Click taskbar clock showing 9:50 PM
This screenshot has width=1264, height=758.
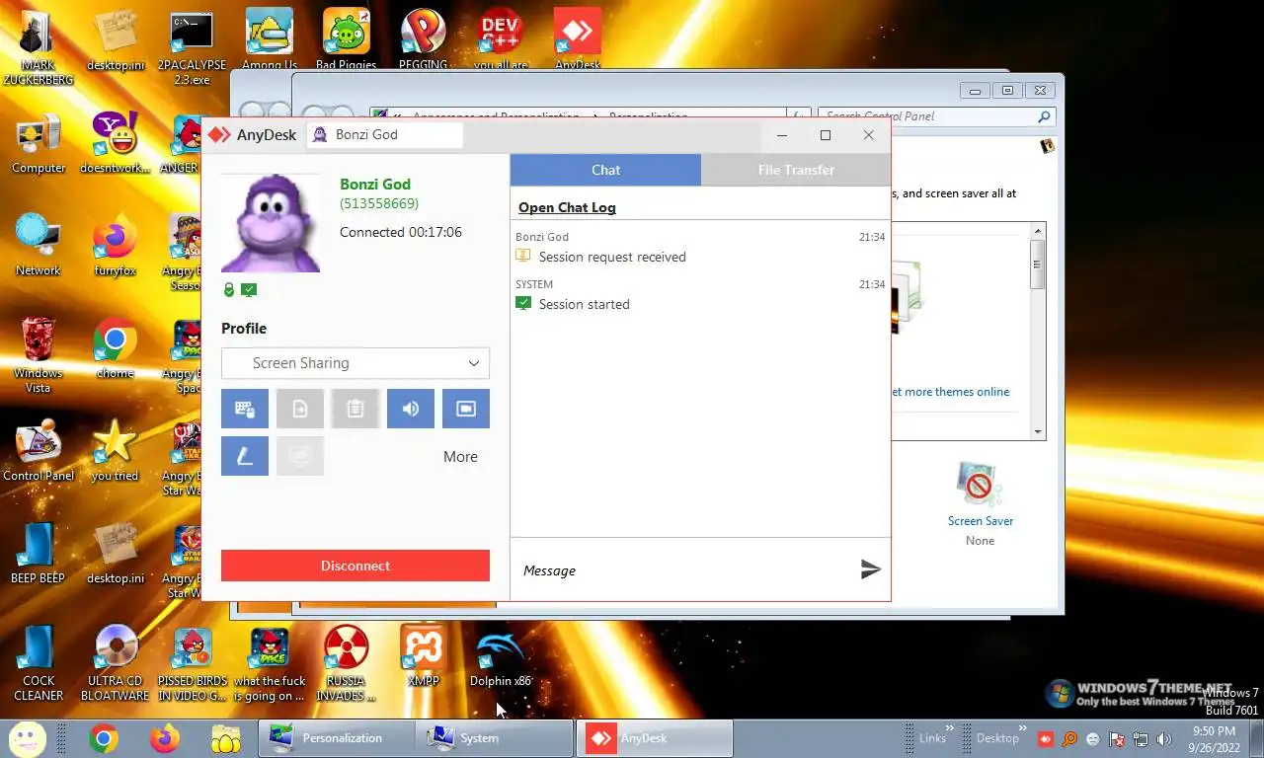1214,738
